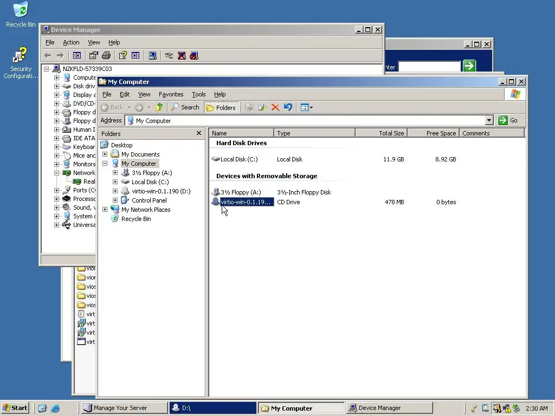Viewport: 555px width, 416px height.
Task: Select 3½ Floppy (A:) in file list
Action: (241, 192)
